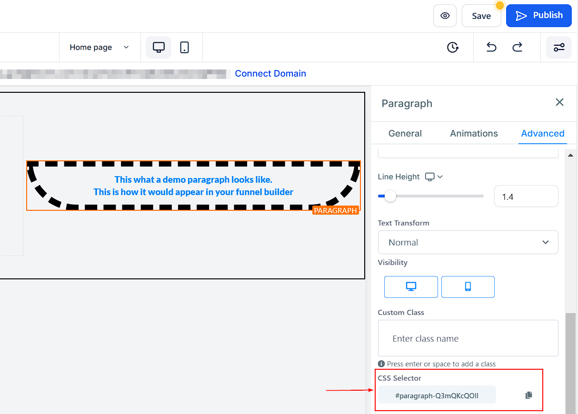Toggle desktop visibility for the paragraph
The height and width of the screenshot is (414, 578).
pyautogui.click(x=411, y=286)
